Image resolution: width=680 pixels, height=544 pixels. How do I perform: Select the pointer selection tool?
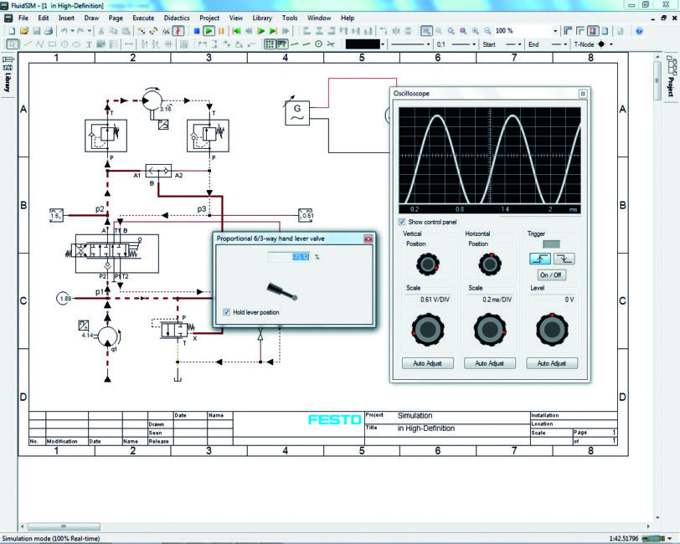13,44
